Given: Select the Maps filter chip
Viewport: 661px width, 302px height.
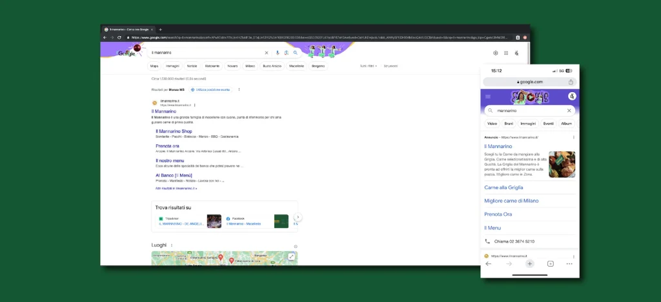Looking at the screenshot, I should click(154, 66).
